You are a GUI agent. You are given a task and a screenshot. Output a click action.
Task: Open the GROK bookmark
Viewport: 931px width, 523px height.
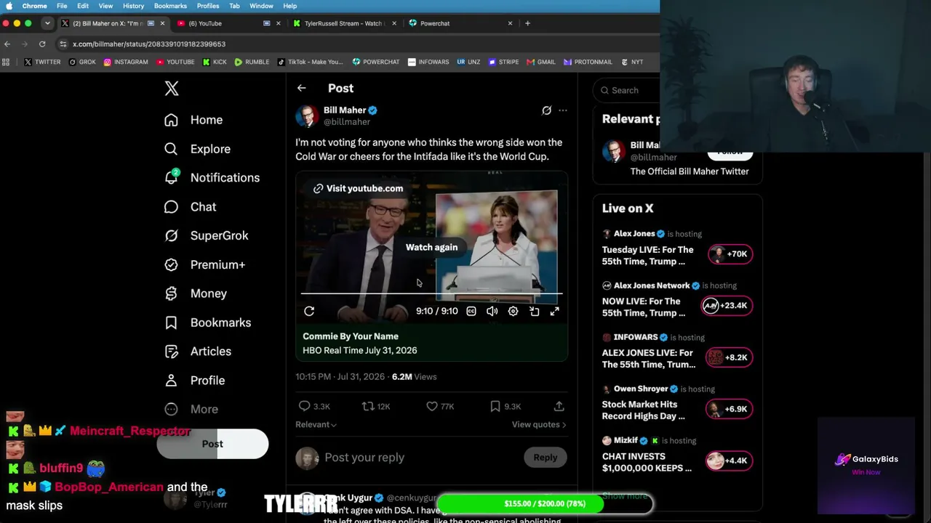tap(82, 62)
